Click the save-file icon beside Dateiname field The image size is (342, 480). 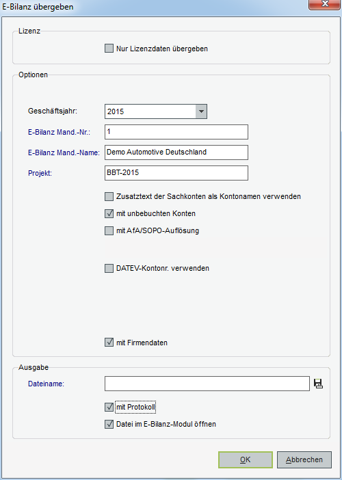pos(319,384)
